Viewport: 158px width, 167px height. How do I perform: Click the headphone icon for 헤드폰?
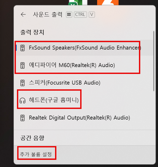pos(22,100)
